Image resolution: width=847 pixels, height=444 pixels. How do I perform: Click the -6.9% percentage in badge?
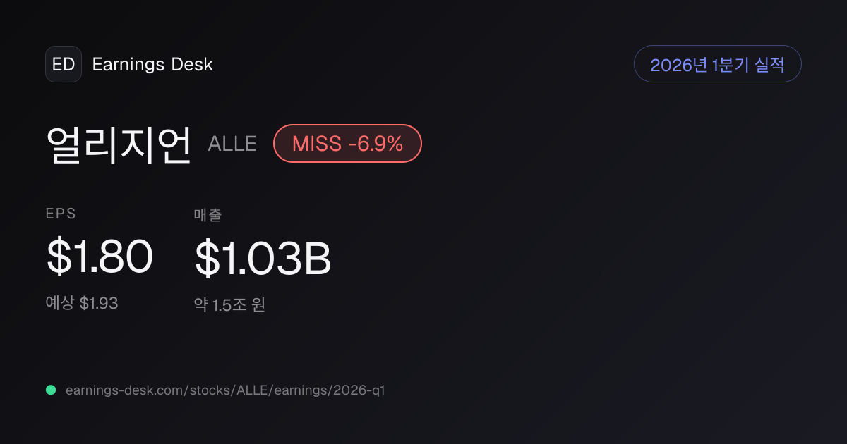[x=376, y=144]
